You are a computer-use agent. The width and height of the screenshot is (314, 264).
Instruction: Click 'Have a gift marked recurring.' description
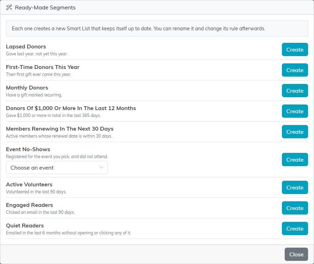pos(34,95)
